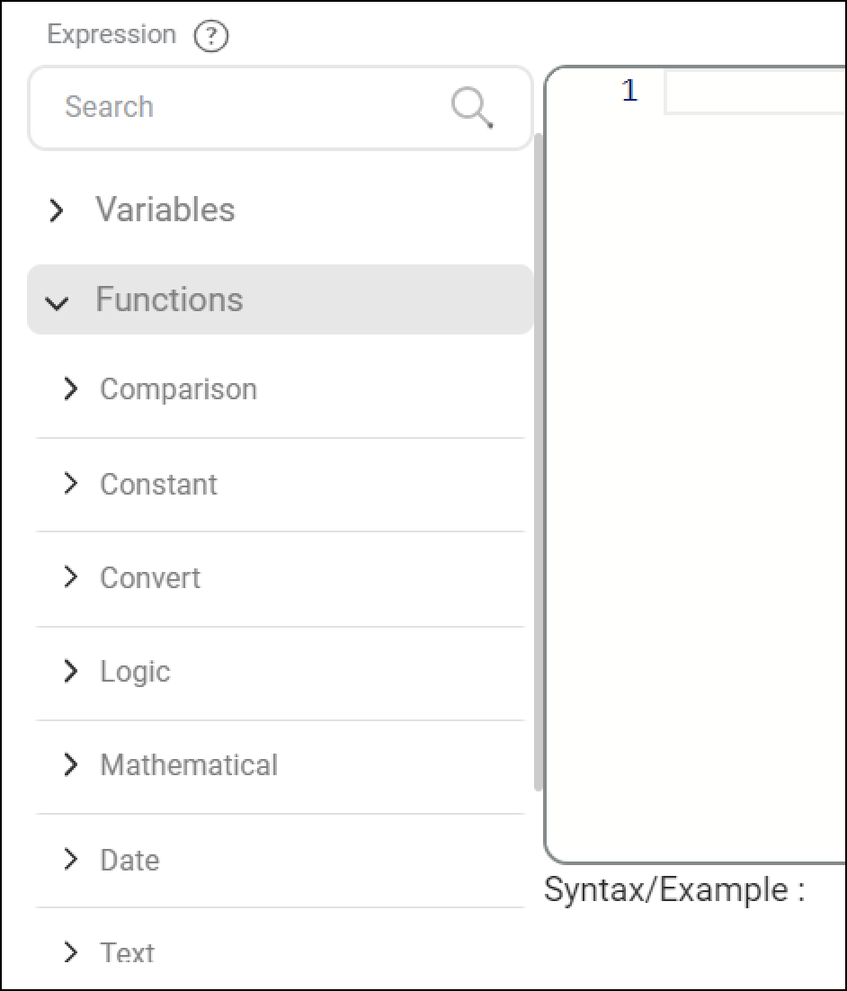Image resolution: width=847 pixels, height=991 pixels.
Task: Open the Date functions label
Action: 129,861
